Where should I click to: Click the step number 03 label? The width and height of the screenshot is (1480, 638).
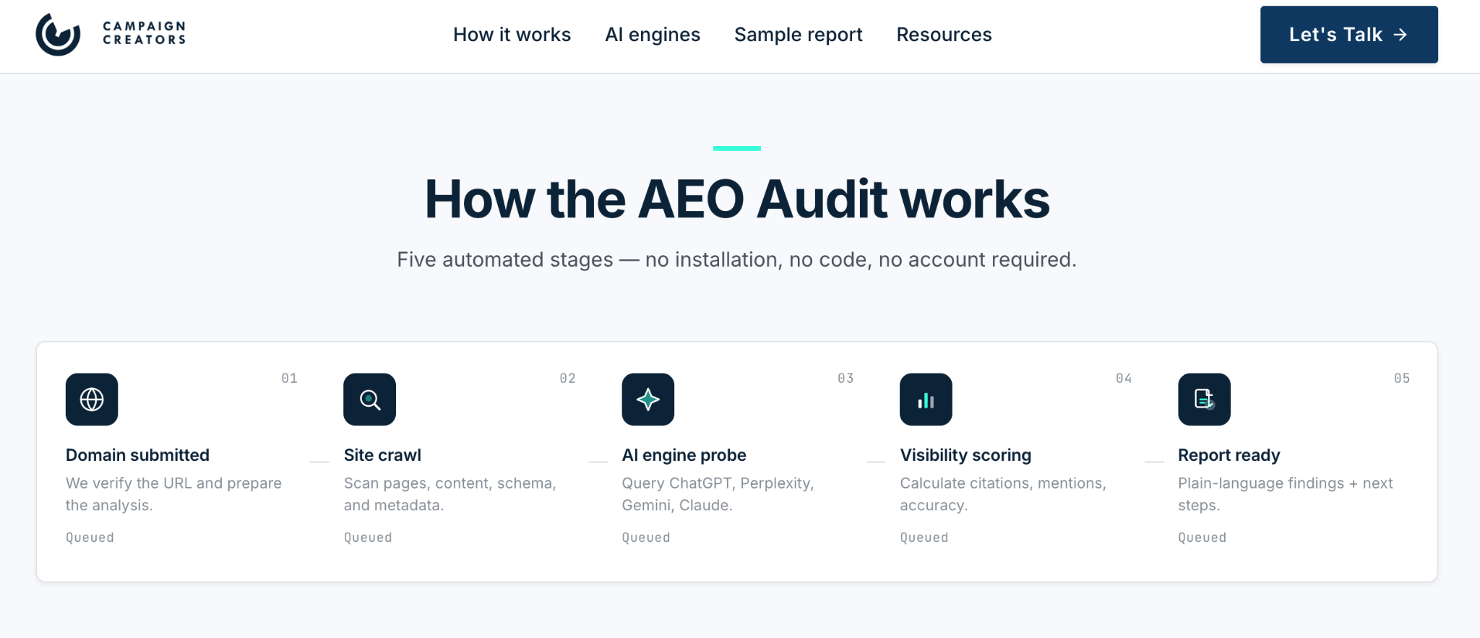846,379
